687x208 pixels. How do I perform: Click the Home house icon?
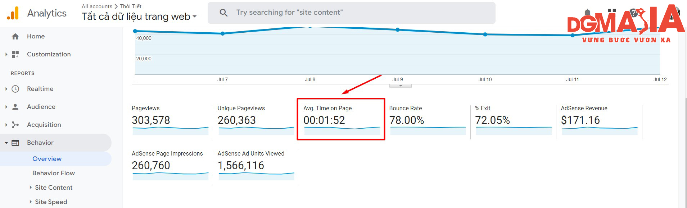coord(15,36)
